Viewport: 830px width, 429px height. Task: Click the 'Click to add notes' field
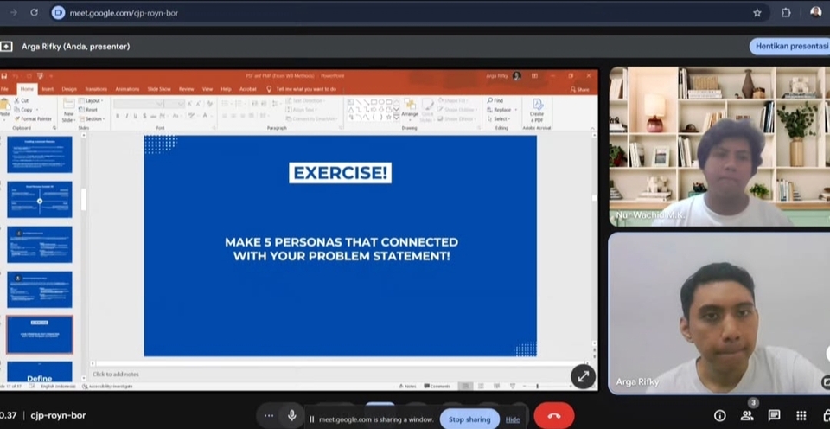pos(116,374)
